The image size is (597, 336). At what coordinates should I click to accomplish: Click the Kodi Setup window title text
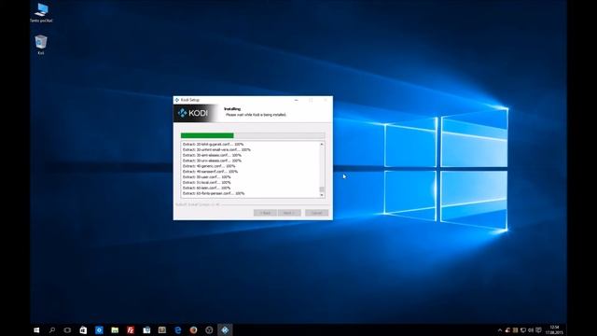[190, 100]
